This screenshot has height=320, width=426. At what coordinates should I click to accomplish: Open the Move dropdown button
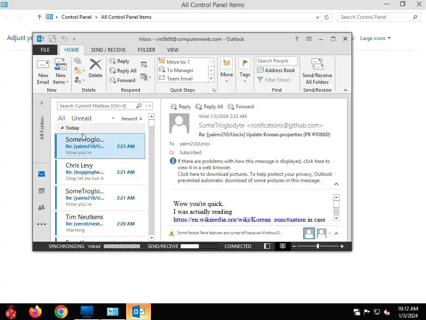coord(227,70)
